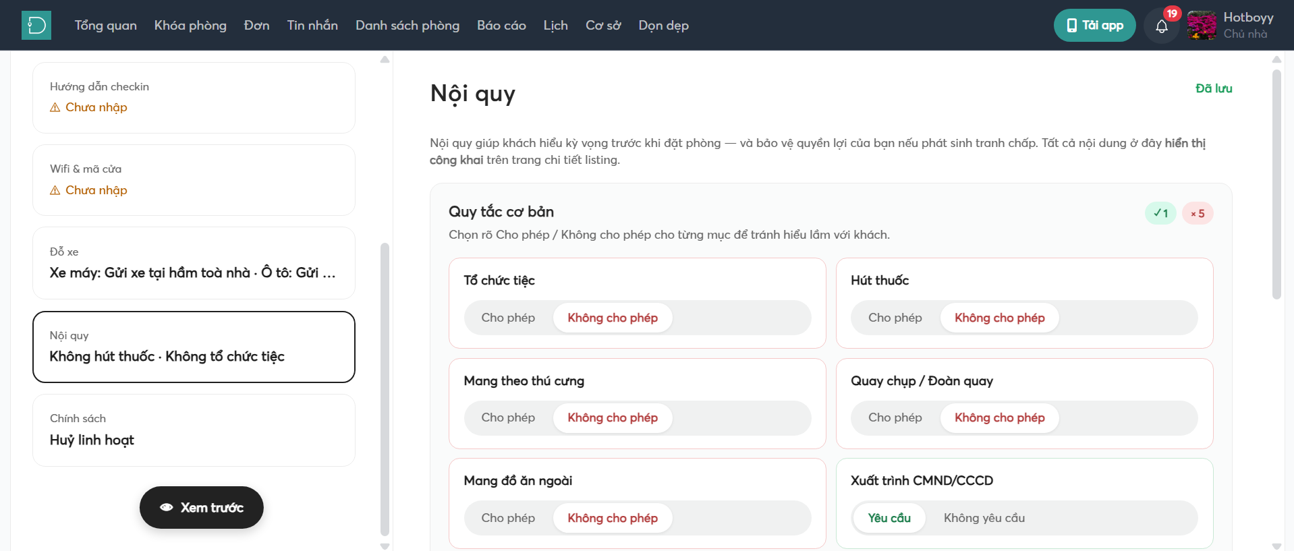Select Yêu cầu for Xuất trình CMND/CCCD
The width and height of the screenshot is (1294, 551).
(x=889, y=518)
